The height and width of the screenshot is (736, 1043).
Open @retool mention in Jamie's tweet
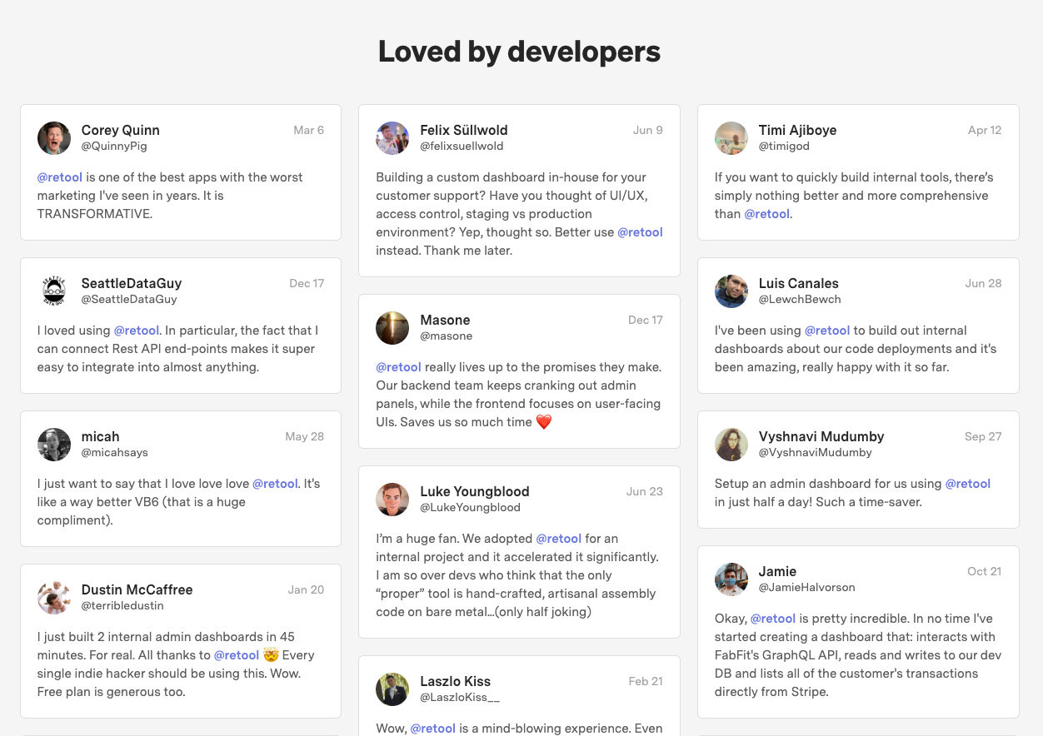pyautogui.click(x=773, y=619)
